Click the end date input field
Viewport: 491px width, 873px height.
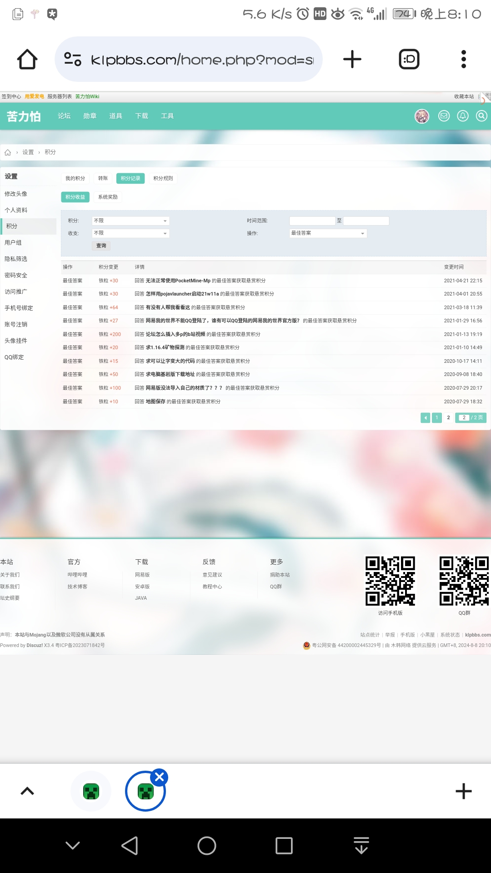click(x=366, y=221)
